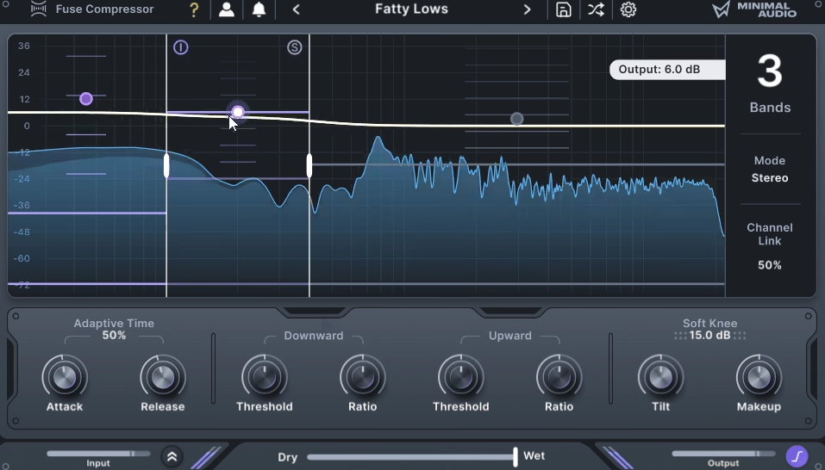The height and width of the screenshot is (470, 825).
Task: Click the Wet label
Action: [534, 456]
